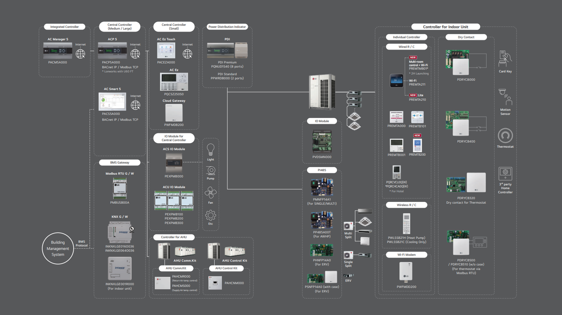Select the PVDSMN000 IO Module board image
The width and height of the screenshot is (562, 315).
[322, 142]
